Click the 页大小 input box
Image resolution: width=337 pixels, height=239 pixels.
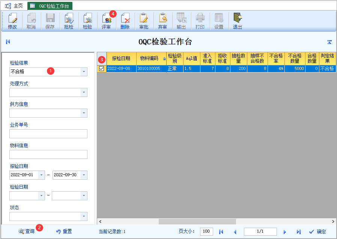pos(206,231)
